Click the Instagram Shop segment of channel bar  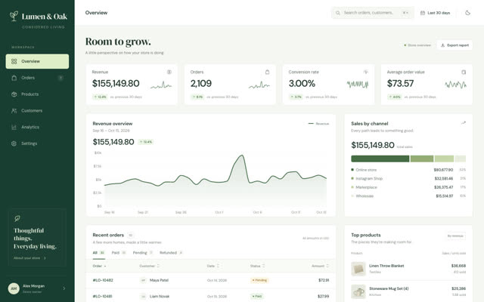(422, 159)
